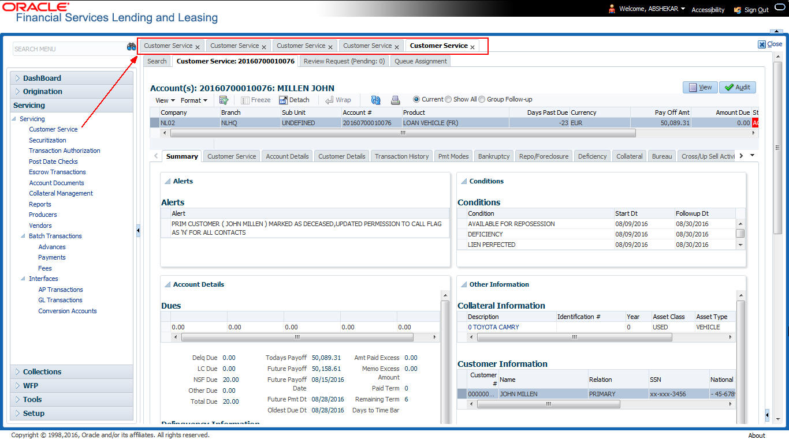
Task: Click the export-to-spreadsheet icon beside the Format menu
Action: pyautogui.click(x=224, y=100)
